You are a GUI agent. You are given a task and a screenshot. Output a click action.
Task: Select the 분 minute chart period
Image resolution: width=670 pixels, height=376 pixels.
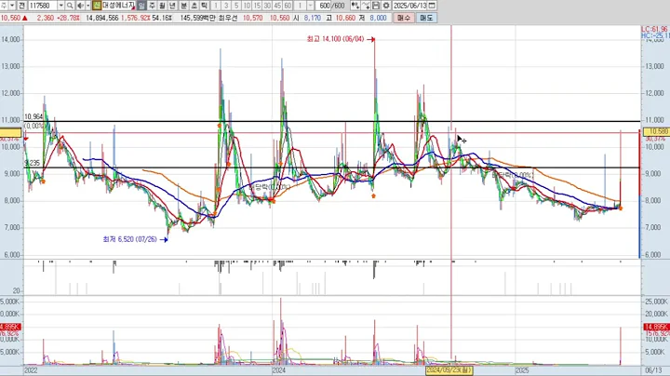183,6
